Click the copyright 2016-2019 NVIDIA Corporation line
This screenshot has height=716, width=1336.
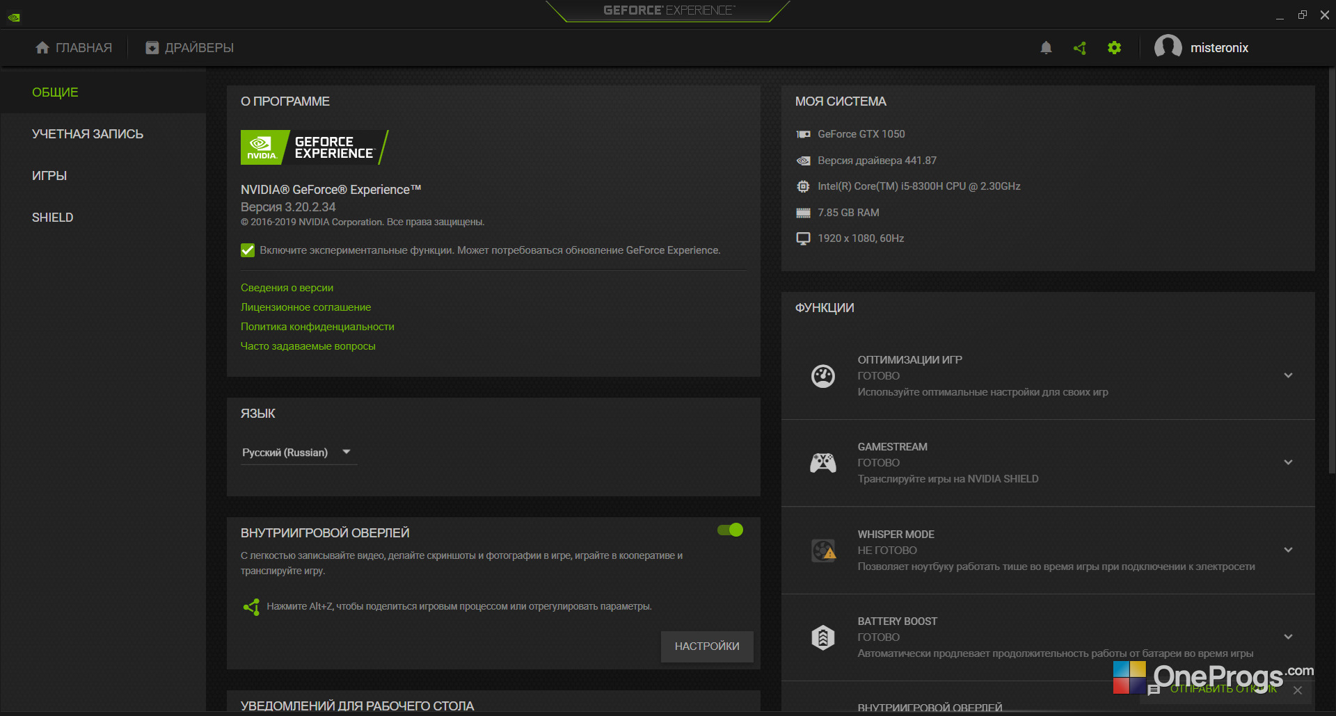[x=363, y=222]
